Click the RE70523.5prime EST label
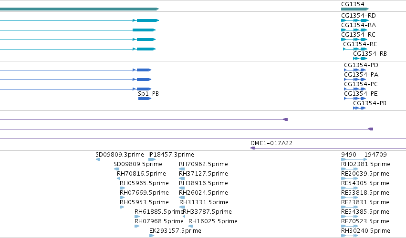Viewport: 406px width, 238px height. [x=365, y=221]
